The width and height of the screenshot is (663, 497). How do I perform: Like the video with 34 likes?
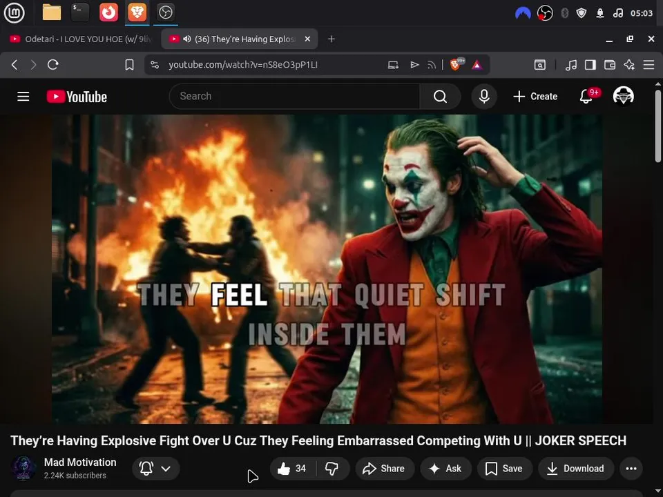(292, 468)
